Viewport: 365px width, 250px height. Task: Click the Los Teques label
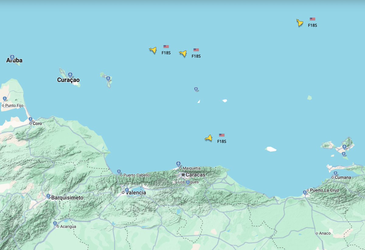pos(188,182)
